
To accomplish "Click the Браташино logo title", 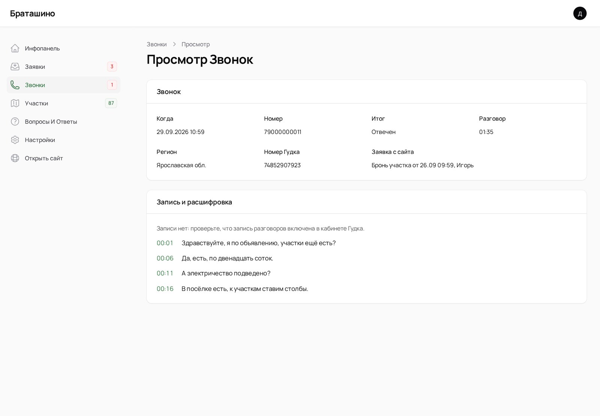I will tap(33, 13).
